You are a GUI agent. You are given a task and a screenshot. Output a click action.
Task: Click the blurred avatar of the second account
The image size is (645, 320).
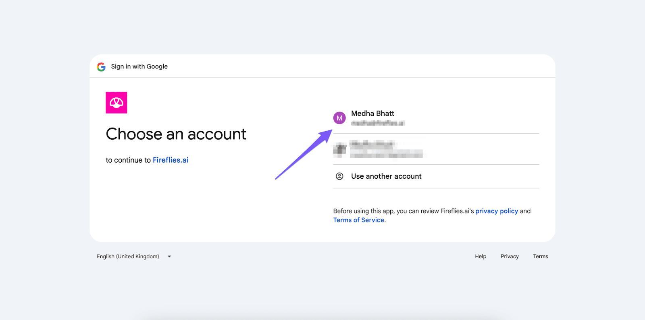pyautogui.click(x=340, y=150)
